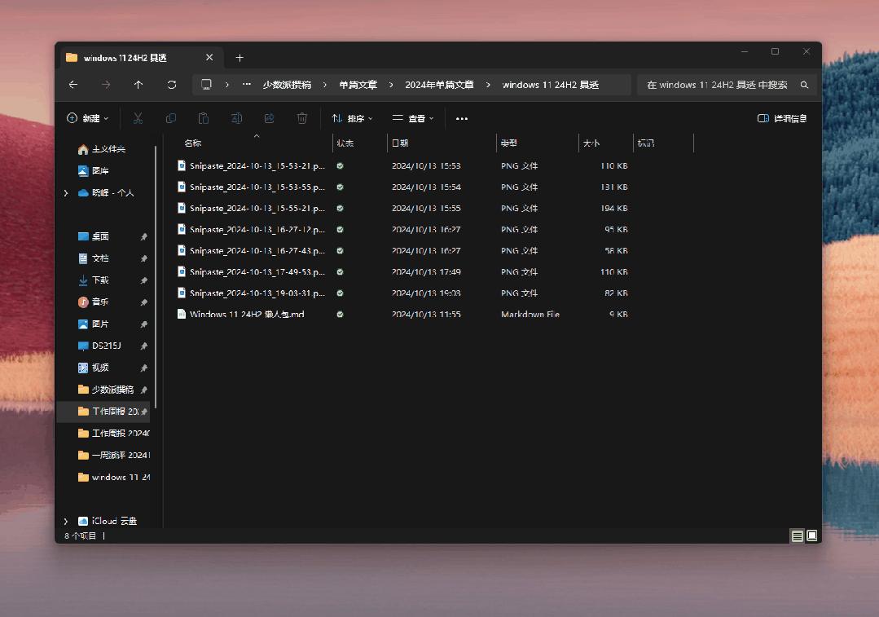Click the Paste clipboard icon
The height and width of the screenshot is (617, 879).
tap(204, 118)
